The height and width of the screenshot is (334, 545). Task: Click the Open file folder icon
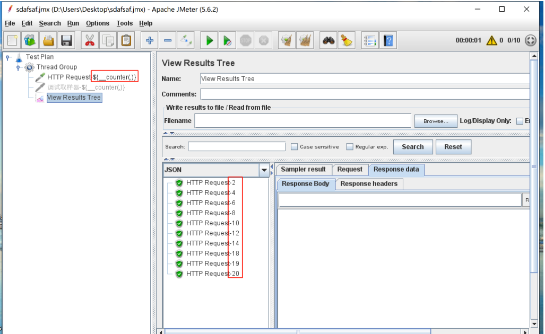[48, 41]
